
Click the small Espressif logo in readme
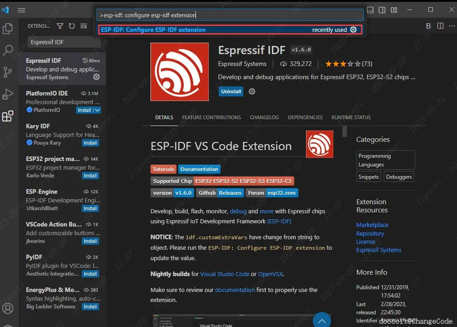coord(320,144)
